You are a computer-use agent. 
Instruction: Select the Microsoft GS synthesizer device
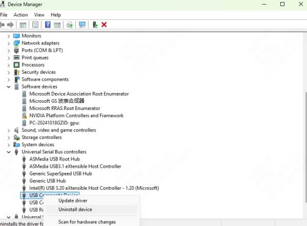pos(57,101)
